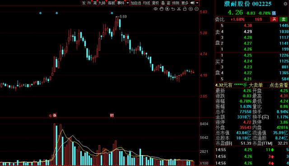The width and height of the screenshot is (289, 166).
Task: Select the 连板 toolbar tab
Action: pyautogui.click(x=112, y=3)
